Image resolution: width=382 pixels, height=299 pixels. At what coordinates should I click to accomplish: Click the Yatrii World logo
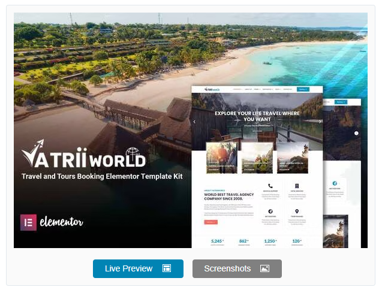click(83, 154)
